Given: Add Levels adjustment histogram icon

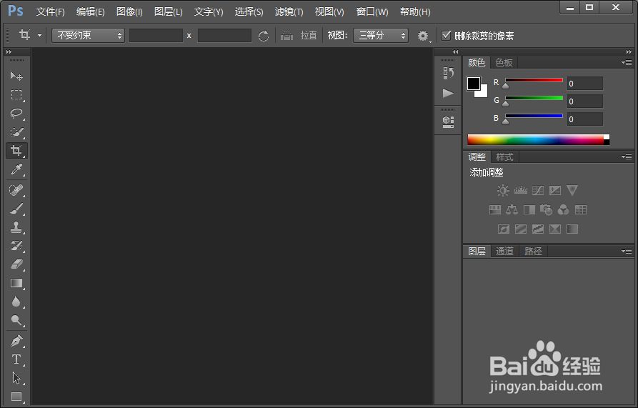Looking at the screenshot, I should (x=520, y=190).
